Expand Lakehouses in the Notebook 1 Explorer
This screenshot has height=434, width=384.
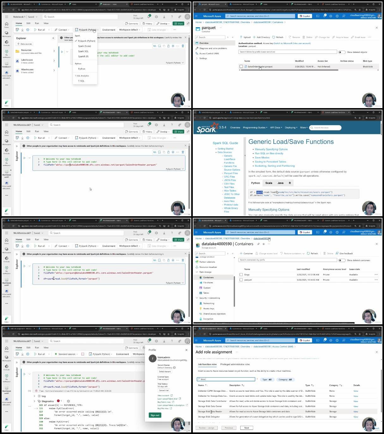[54, 61]
